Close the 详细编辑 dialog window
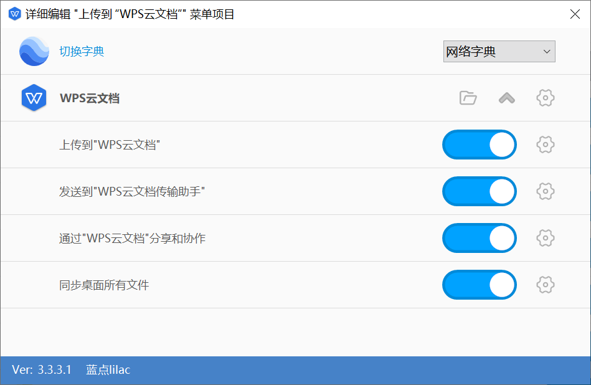591x385 pixels. (575, 14)
